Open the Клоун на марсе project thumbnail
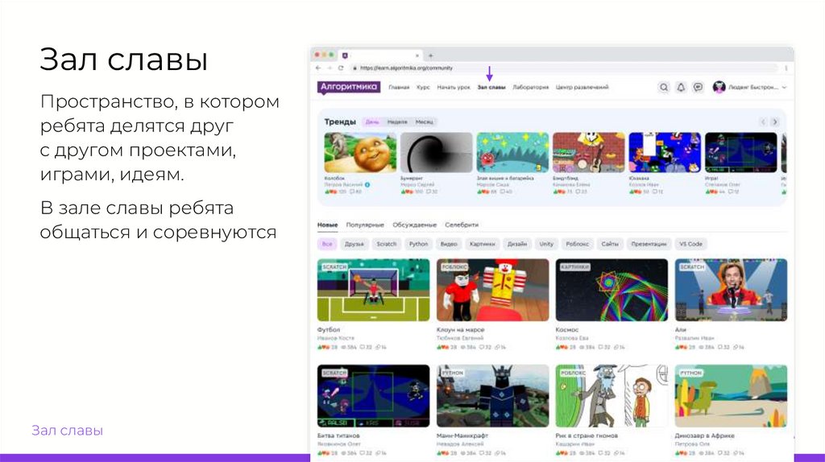 (x=492, y=290)
